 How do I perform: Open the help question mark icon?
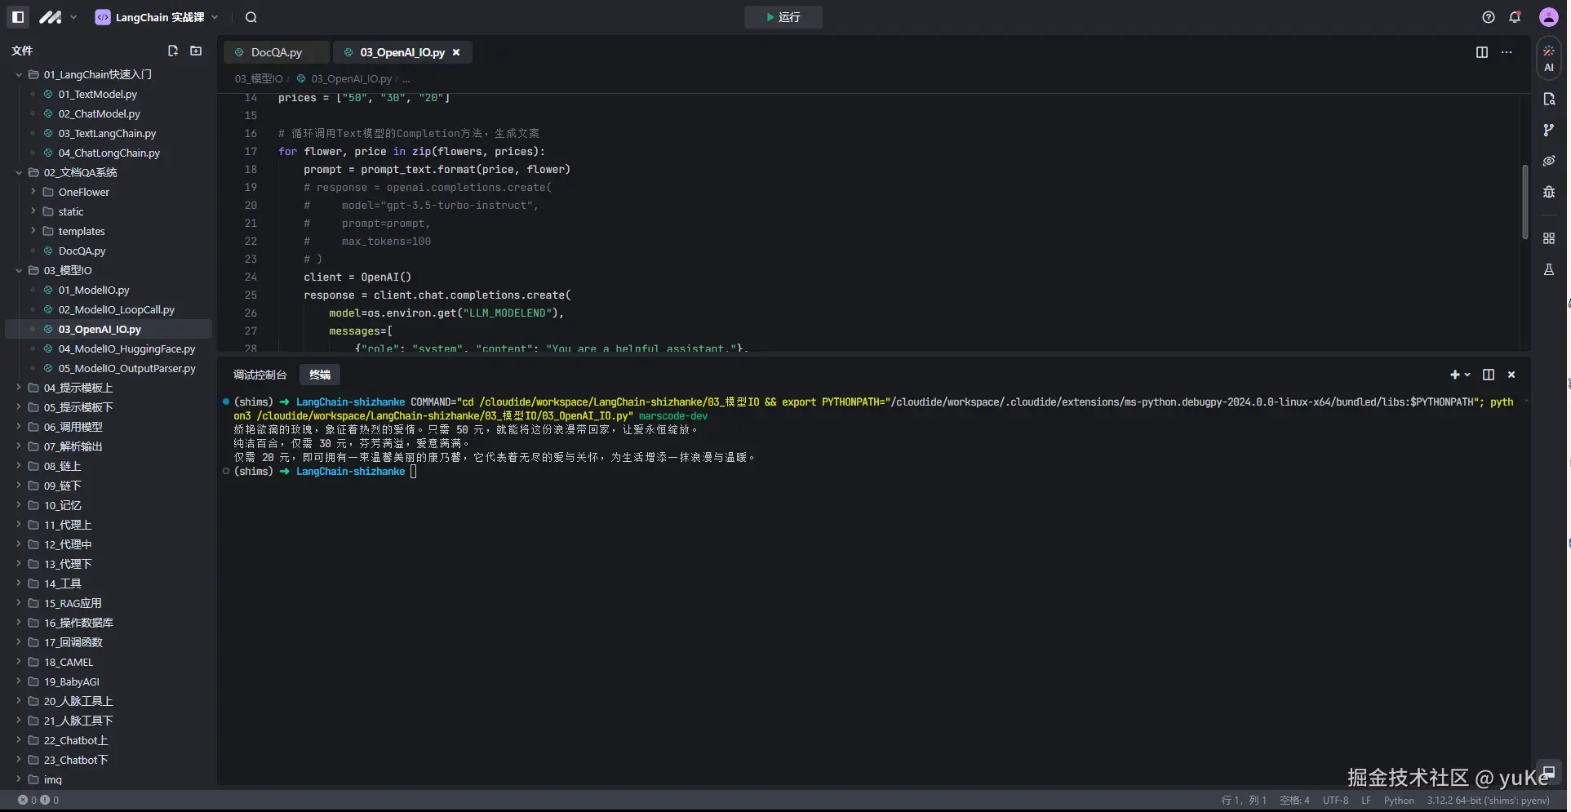point(1489,17)
